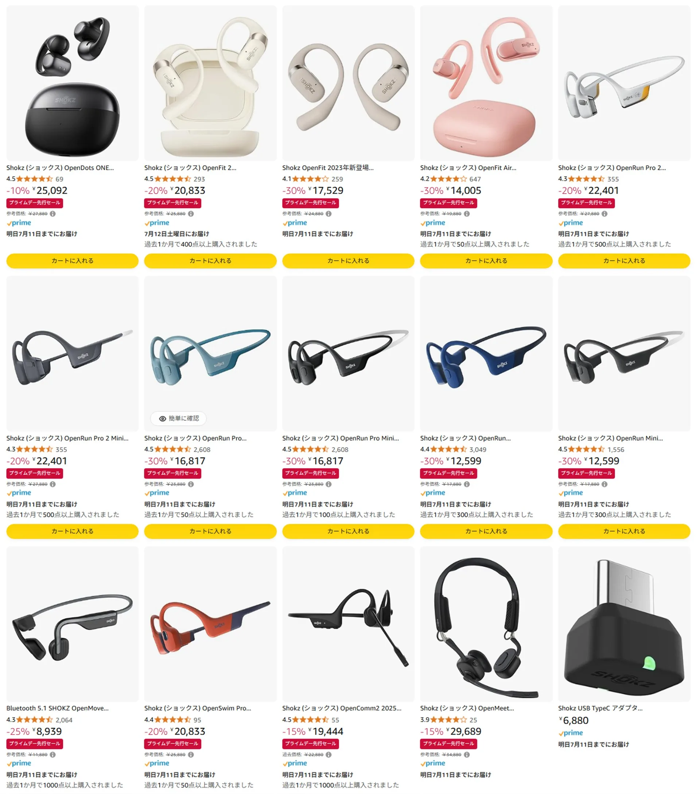700x794 pixels.
Task: Click info icon beside OpenMeet reference price
Action: pos(467,754)
